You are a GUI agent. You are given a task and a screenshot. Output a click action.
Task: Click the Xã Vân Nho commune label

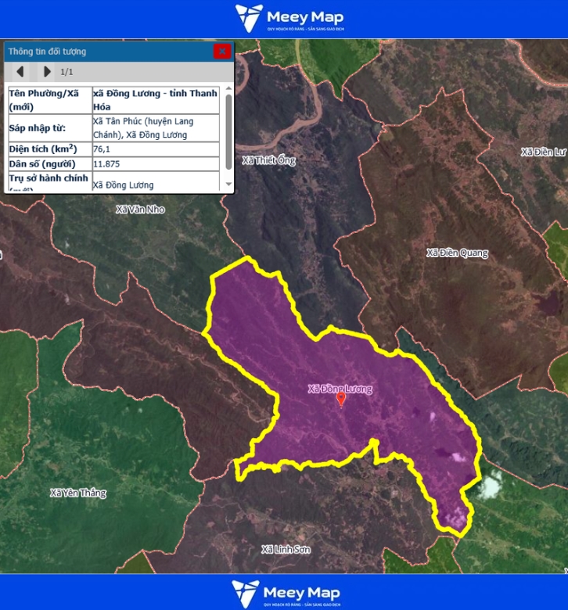coord(140,210)
